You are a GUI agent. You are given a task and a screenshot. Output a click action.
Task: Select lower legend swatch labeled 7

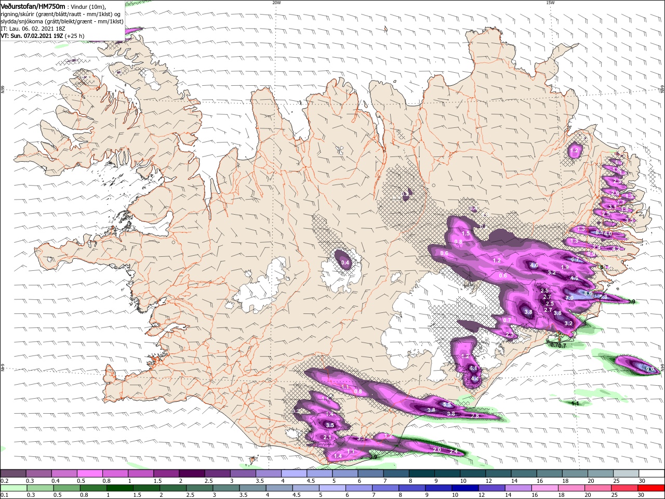[385, 488]
